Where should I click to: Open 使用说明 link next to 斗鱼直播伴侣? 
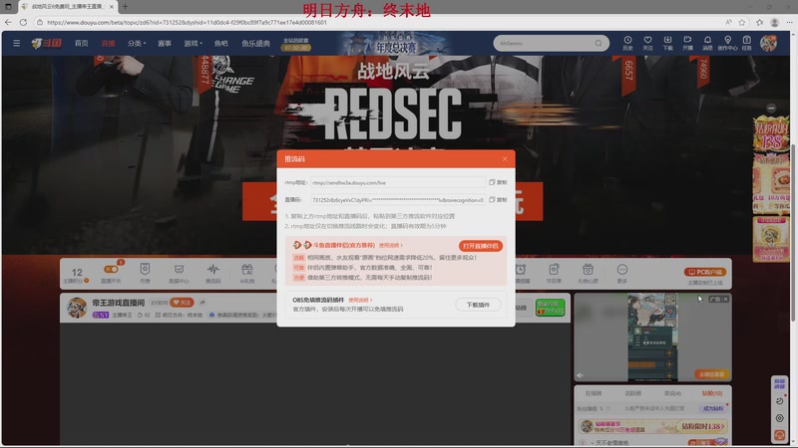tap(390, 245)
